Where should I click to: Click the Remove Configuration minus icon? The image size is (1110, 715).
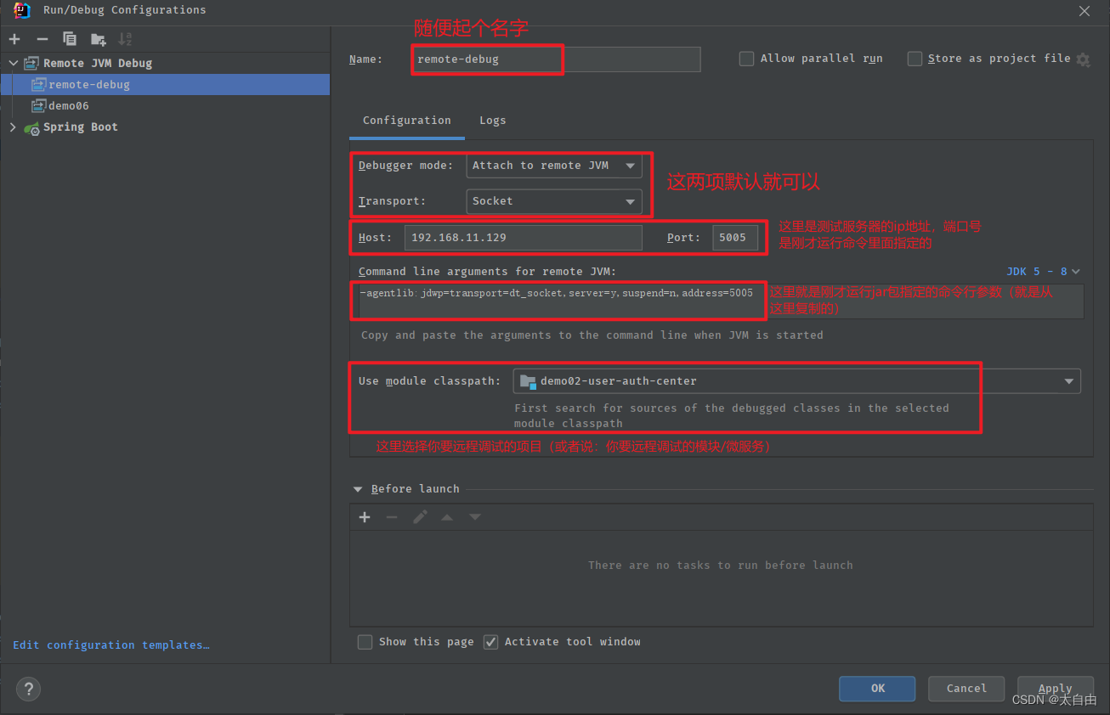coord(42,39)
